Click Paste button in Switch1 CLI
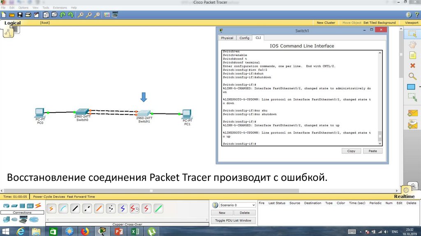Image resolution: width=421 pixels, height=236 pixels. tap(372, 151)
